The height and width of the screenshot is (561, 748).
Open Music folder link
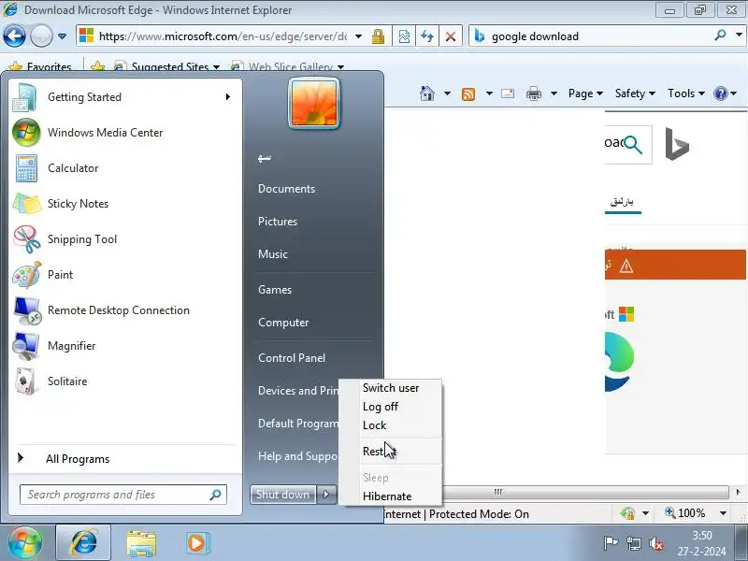(x=272, y=253)
